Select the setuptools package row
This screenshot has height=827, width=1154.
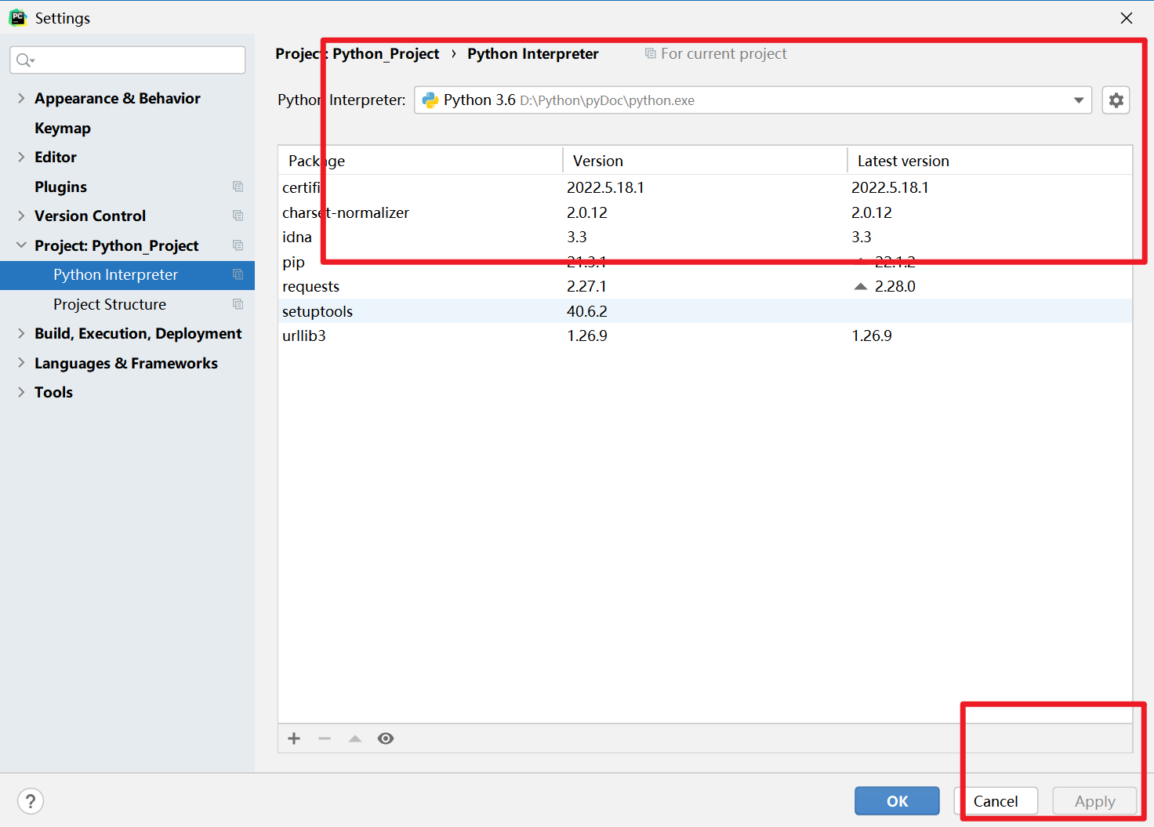(705, 311)
